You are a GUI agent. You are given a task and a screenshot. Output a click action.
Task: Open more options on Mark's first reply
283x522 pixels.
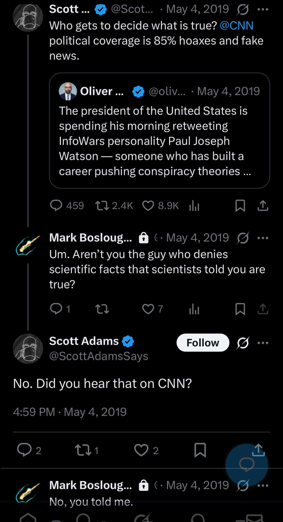pyautogui.click(x=263, y=238)
